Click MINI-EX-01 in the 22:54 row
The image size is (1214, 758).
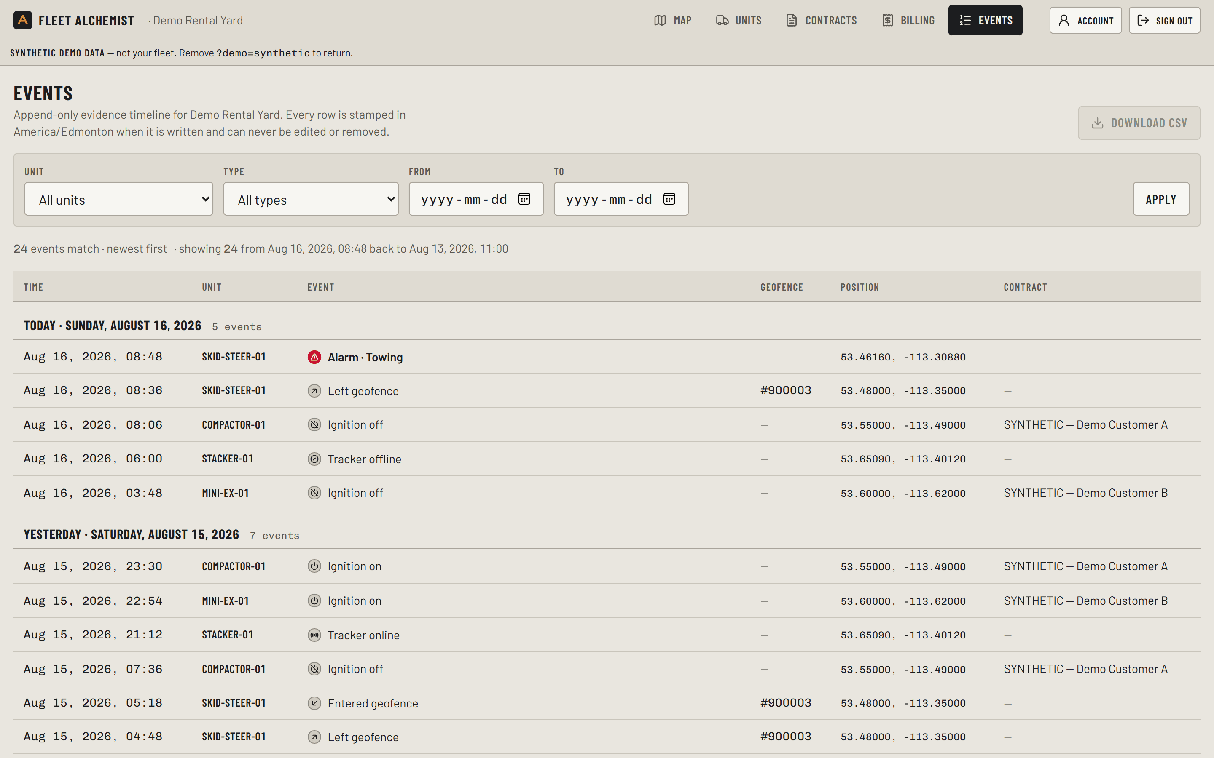[225, 601]
